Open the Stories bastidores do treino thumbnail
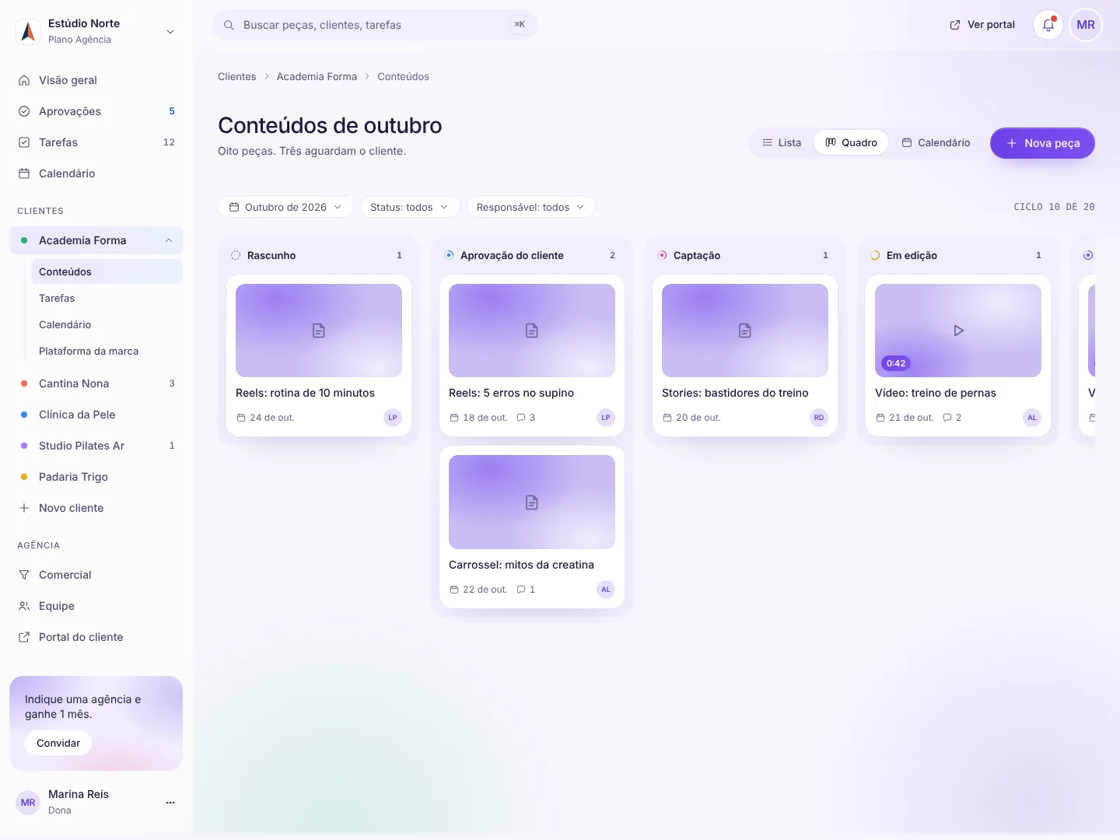The height and width of the screenshot is (840, 1120). [745, 331]
